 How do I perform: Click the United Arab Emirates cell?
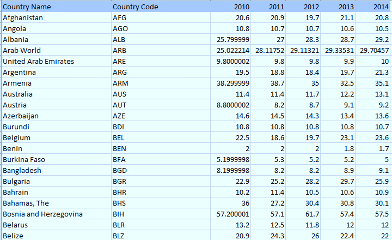56,61
